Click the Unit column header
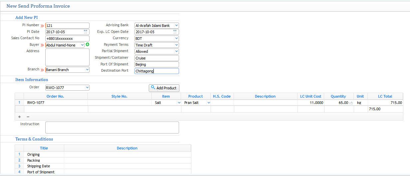The width and height of the screenshot is (410, 176). [x=360, y=96]
